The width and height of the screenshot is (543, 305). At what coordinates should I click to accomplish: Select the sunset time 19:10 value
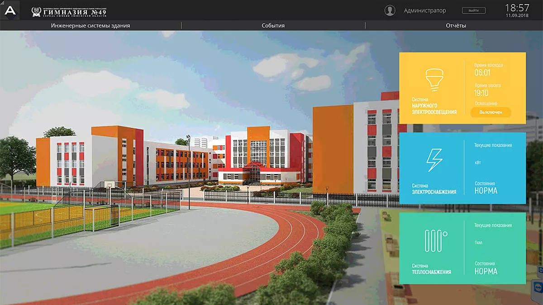click(481, 93)
